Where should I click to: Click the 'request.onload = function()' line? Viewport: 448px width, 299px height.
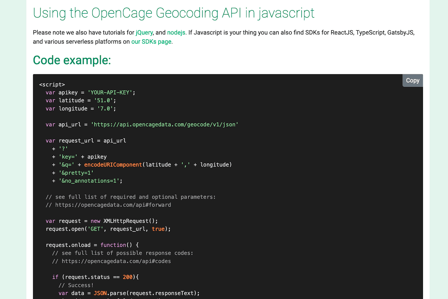(92, 245)
